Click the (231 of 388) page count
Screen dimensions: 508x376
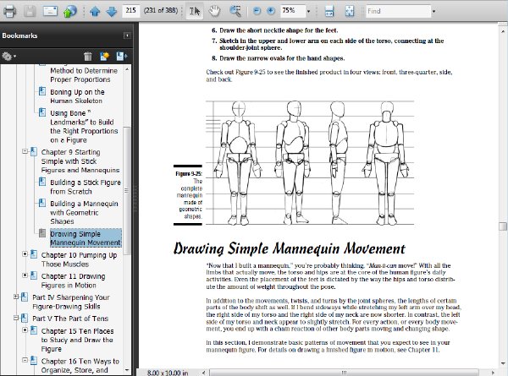pyautogui.click(x=161, y=11)
